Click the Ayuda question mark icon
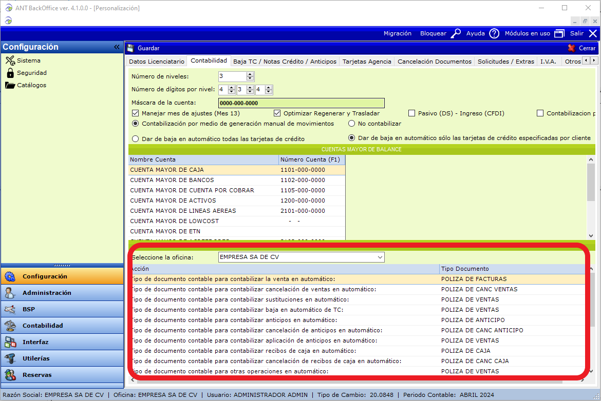Image resolution: width=601 pixels, height=401 pixels. pos(494,33)
